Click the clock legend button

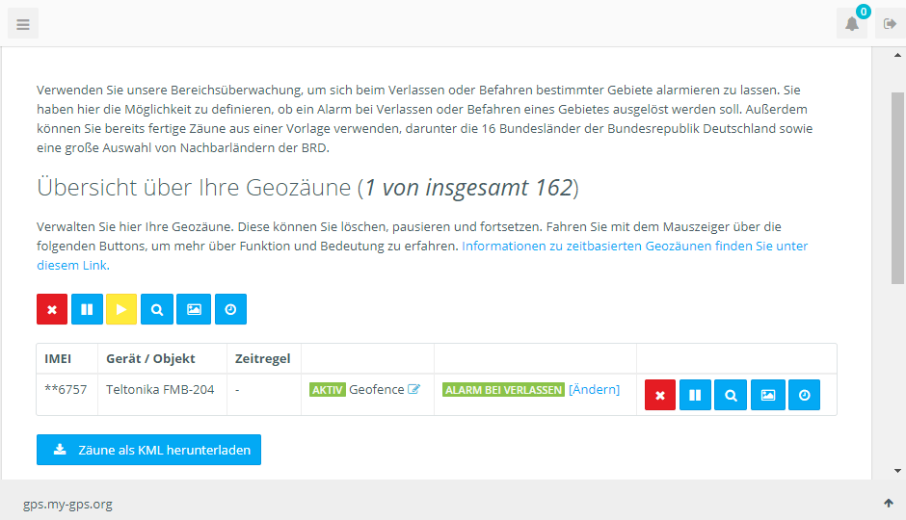[230, 309]
